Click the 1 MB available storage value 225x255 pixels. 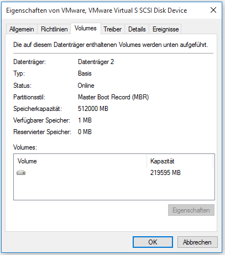85,120
